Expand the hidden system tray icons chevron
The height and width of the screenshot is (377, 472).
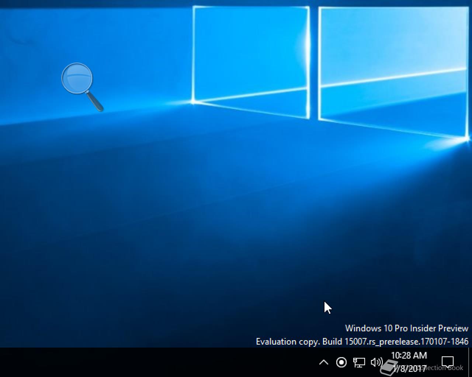click(x=323, y=362)
